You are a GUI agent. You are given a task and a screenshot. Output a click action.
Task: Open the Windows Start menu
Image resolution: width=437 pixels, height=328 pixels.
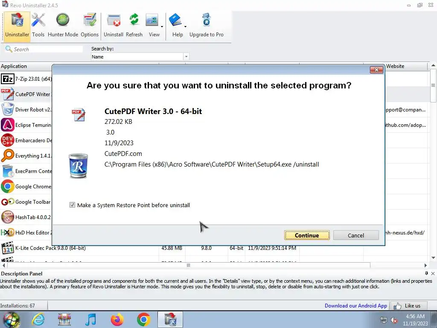12,319
